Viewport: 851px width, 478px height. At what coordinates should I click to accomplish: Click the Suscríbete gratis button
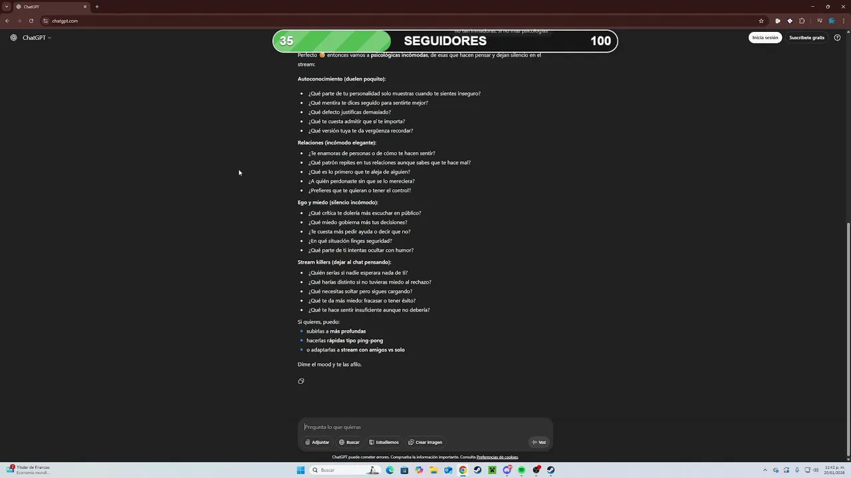point(806,38)
